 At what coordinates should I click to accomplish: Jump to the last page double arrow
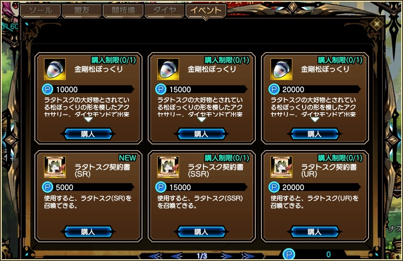247,256
